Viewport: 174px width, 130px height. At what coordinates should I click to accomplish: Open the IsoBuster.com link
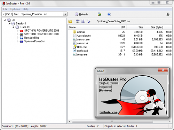(109, 112)
